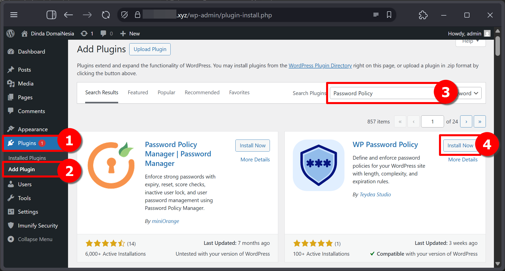The width and height of the screenshot is (505, 271).
Task: Open the Users menu
Action: [25, 184]
